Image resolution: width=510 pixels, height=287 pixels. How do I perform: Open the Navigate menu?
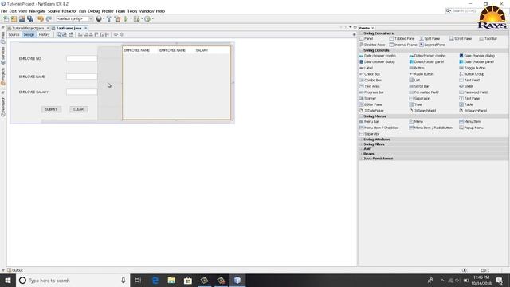click(37, 11)
